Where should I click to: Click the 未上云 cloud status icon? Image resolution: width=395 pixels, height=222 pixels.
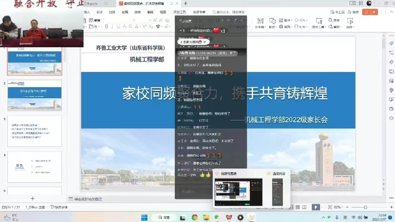click(x=337, y=12)
